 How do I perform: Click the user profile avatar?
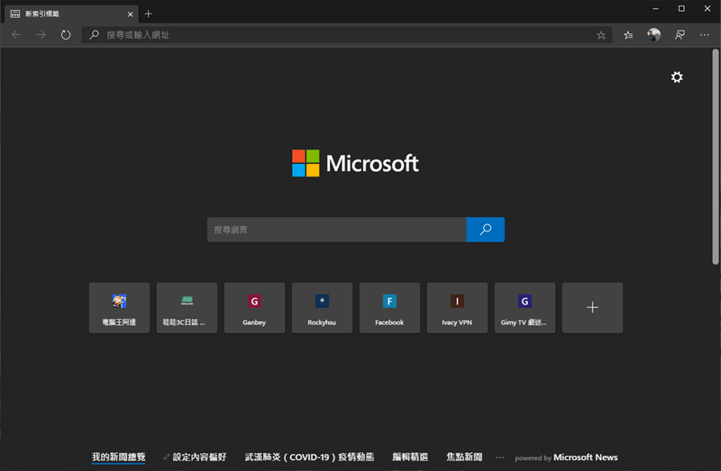tap(654, 35)
